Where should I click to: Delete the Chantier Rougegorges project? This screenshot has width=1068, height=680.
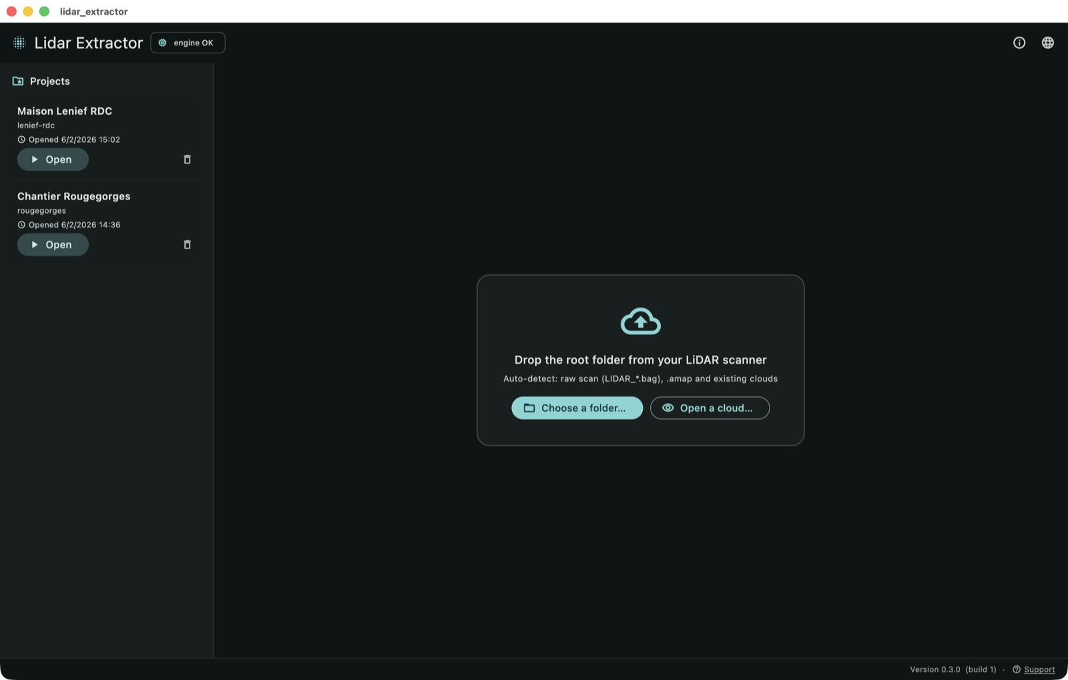click(188, 245)
